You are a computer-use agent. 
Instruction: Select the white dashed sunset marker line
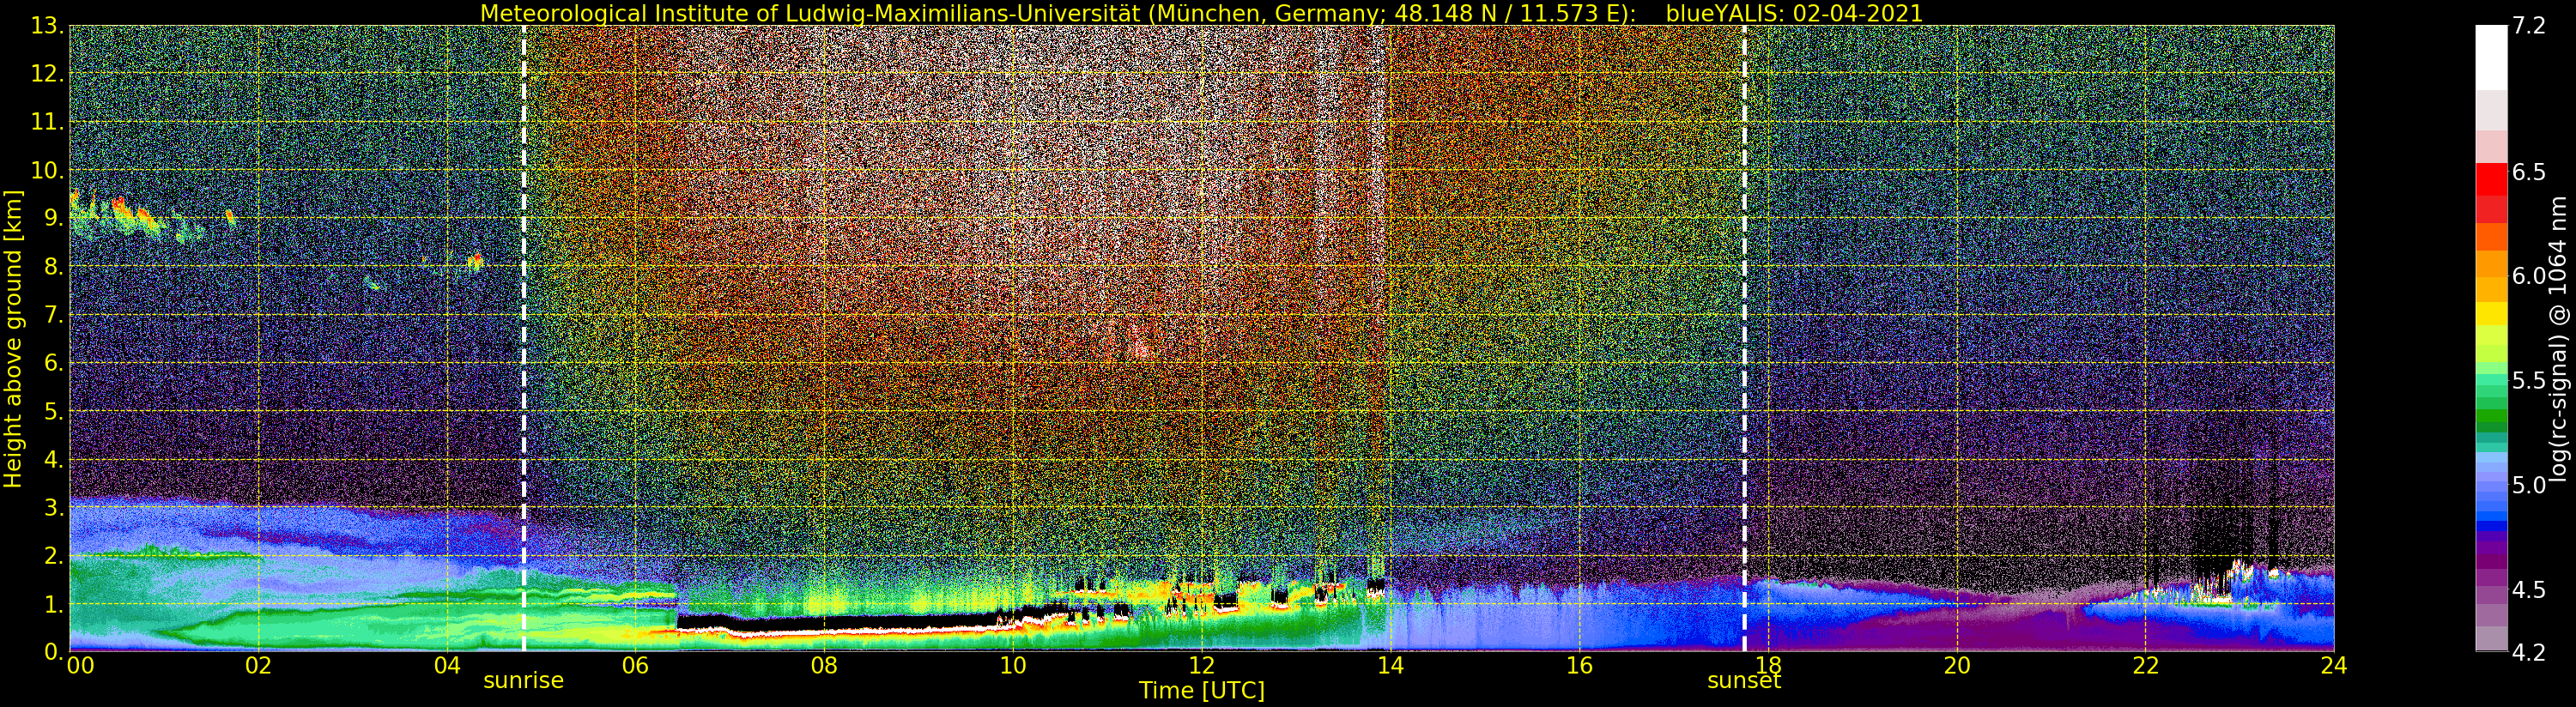tap(1745, 338)
